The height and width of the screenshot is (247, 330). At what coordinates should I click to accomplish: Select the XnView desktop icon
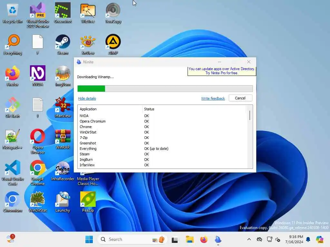pos(88,45)
